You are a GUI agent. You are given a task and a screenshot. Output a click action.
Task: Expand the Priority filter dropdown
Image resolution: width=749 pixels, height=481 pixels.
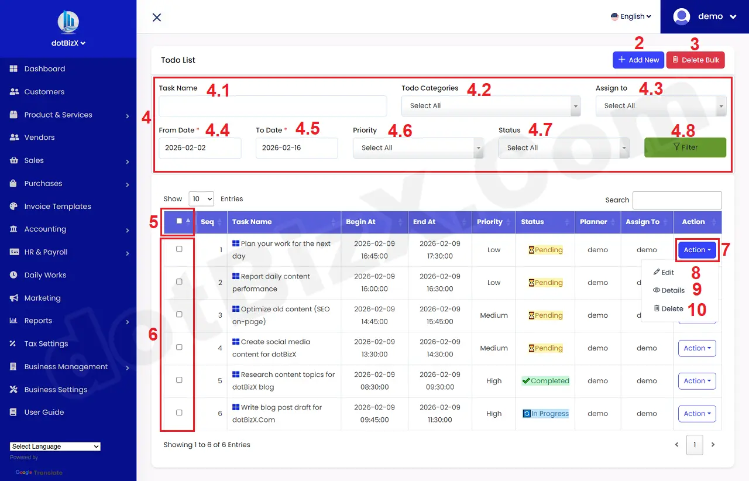tap(418, 148)
